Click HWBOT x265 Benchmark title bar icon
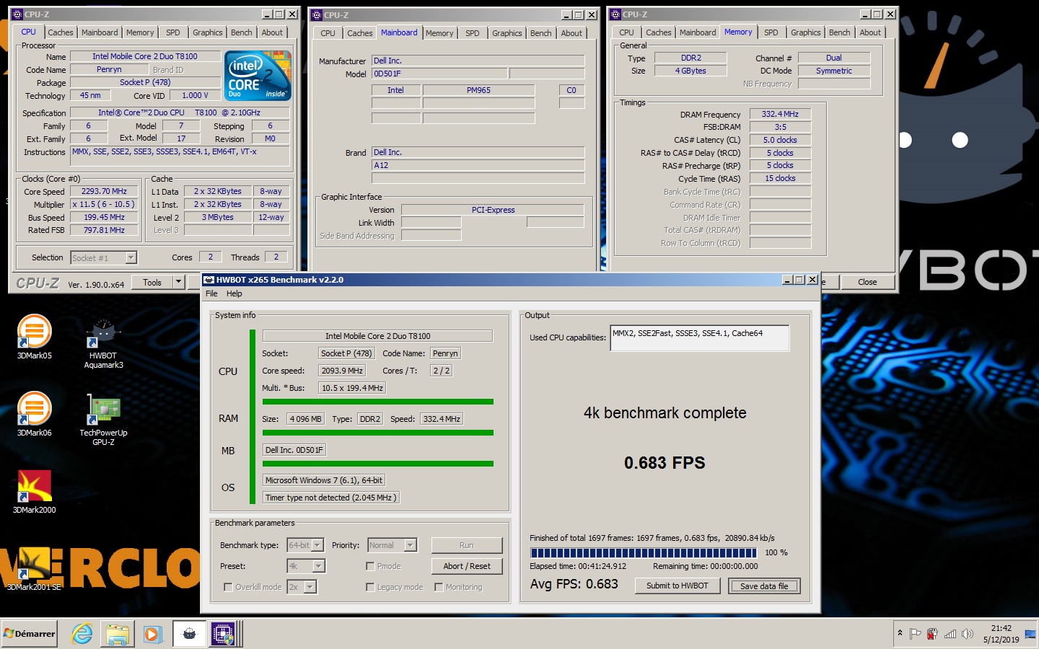The image size is (1039, 649). [209, 280]
